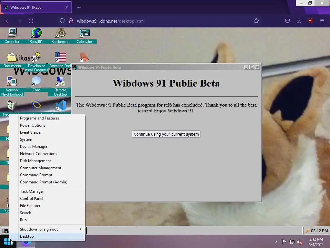The height and width of the screenshot is (248, 330).
Task: Open Command Prompt
Action: click(47, 175)
